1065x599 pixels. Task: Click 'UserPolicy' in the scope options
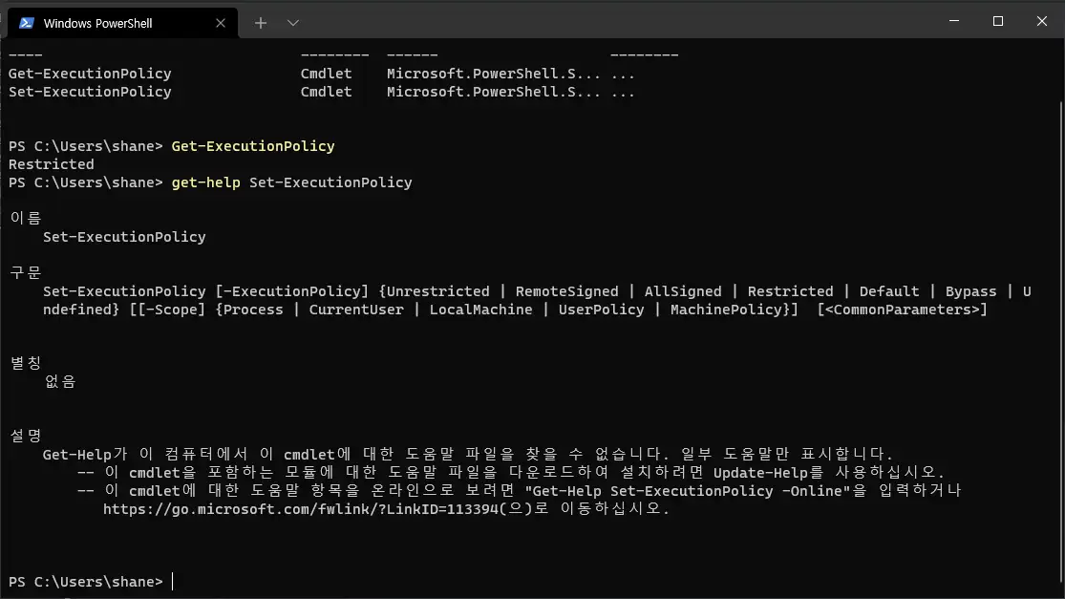click(601, 310)
